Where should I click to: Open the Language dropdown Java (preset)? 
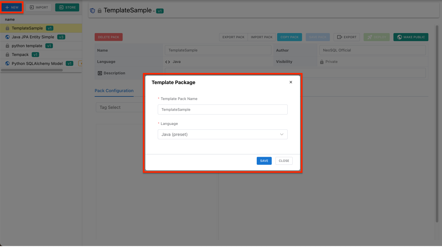(223, 134)
